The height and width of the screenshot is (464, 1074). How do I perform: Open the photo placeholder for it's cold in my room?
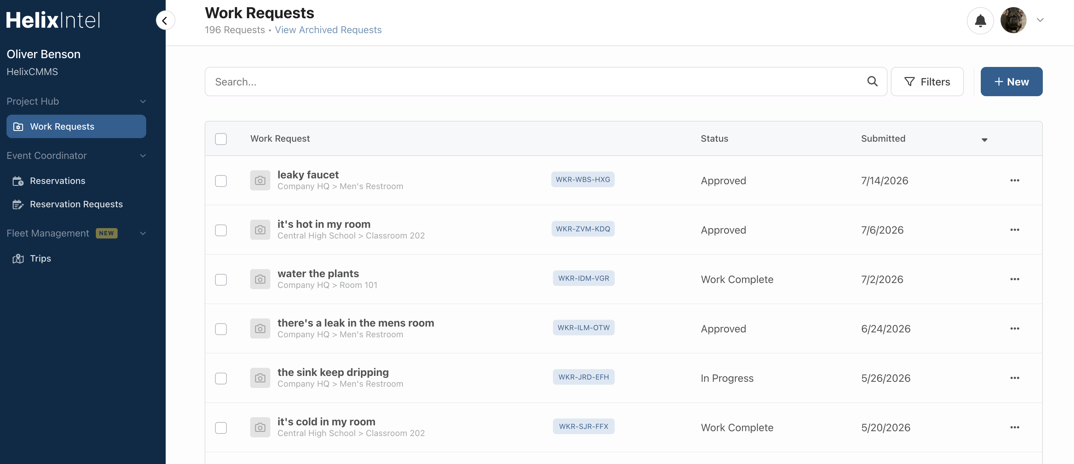(x=260, y=427)
